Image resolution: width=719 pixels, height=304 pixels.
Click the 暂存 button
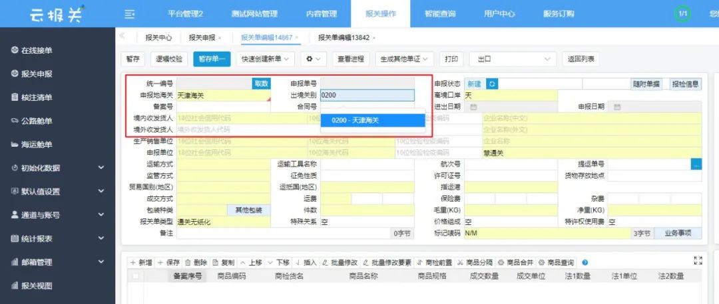[x=133, y=59]
